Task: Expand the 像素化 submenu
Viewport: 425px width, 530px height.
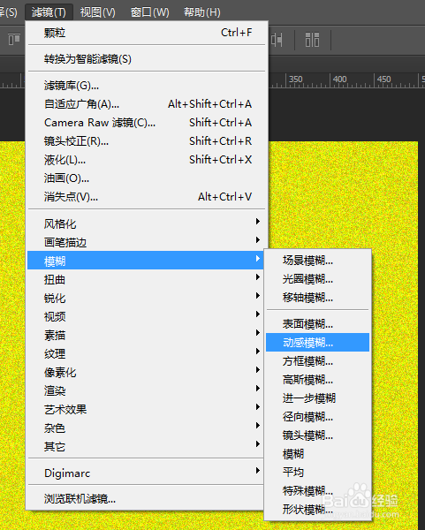Action: tap(146, 372)
